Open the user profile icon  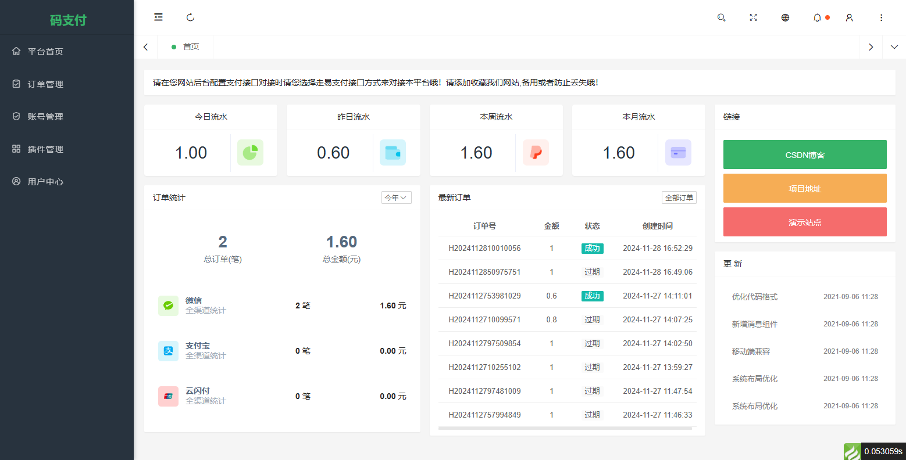point(849,17)
